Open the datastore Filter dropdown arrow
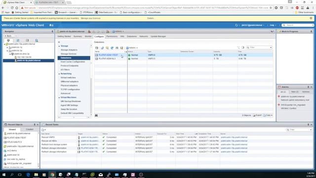This screenshot has height=178, width=316. pyautogui.click(x=271, y=47)
